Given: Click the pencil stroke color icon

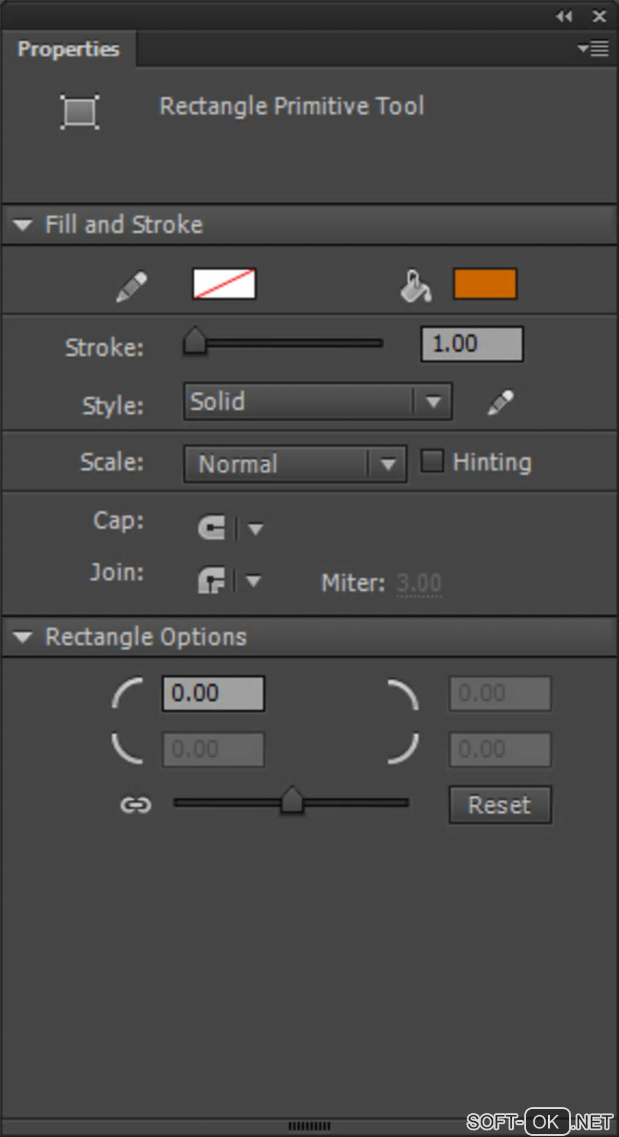Looking at the screenshot, I should 132,286.
